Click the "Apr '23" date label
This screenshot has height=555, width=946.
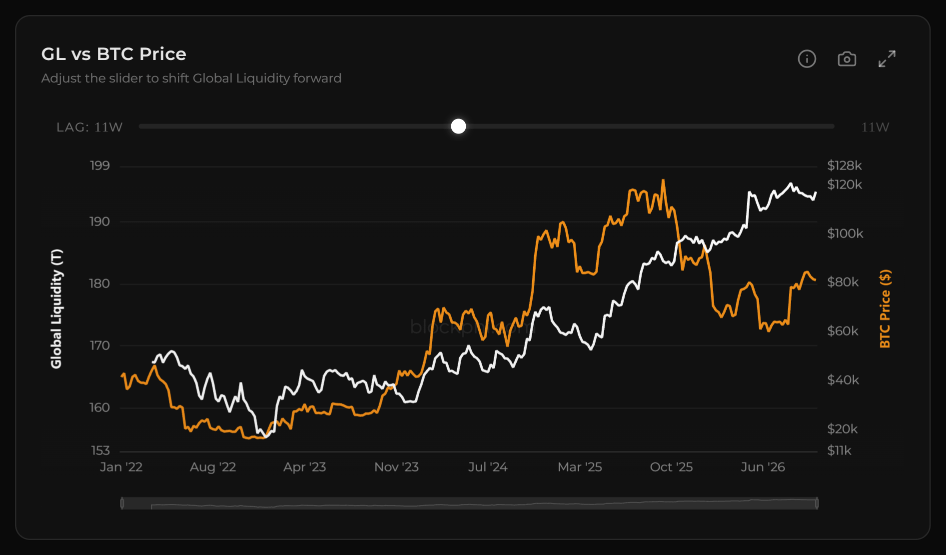click(305, 467)
